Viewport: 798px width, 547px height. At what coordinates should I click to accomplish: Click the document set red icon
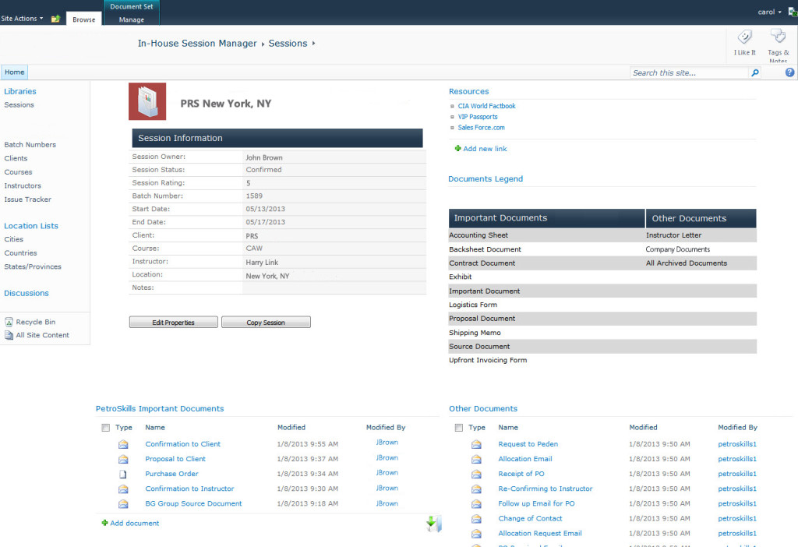(147, 101)
